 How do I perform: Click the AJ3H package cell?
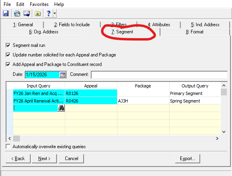[143, 101]
